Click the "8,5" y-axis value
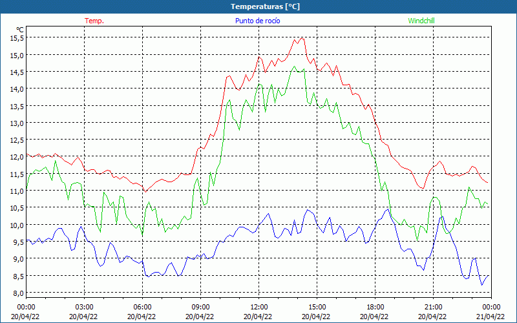 coord(18,276)
